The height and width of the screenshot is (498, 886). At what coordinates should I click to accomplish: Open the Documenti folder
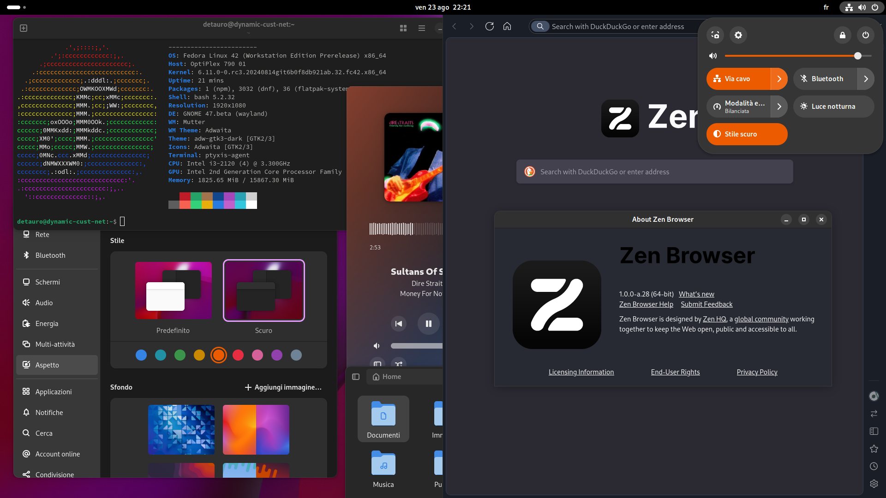(383, 419)
